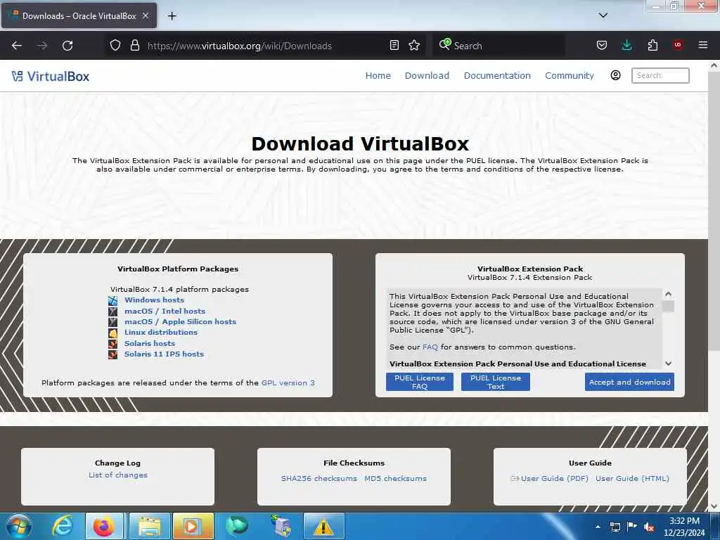
Task: Click the padlock site security icon
Action: pos(134,45)
